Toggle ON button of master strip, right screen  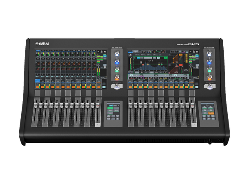click(x=191, y=87)
